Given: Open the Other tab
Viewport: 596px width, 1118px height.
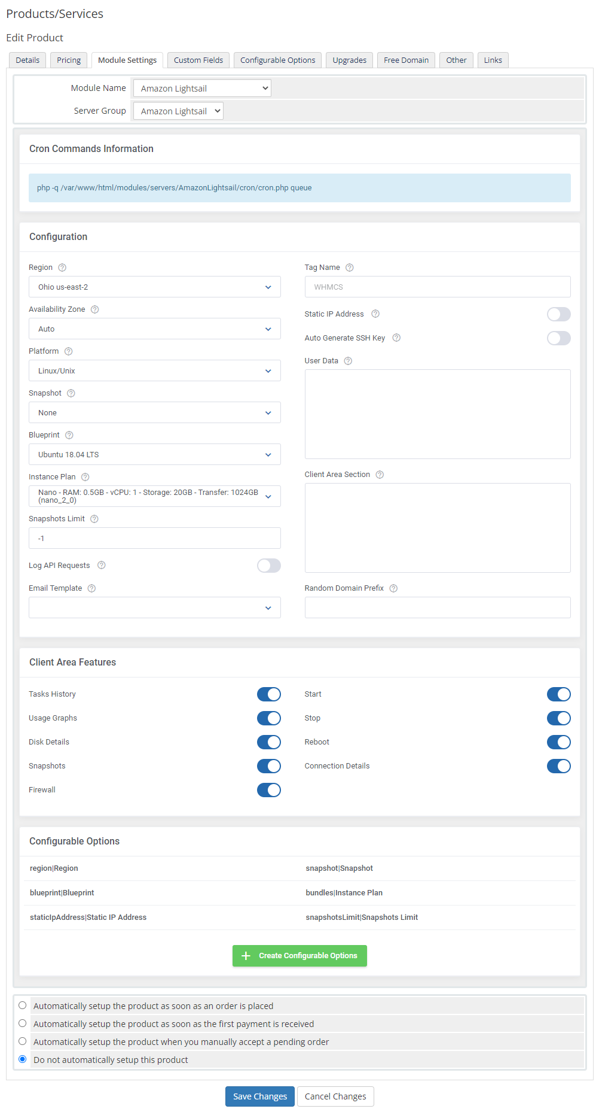Looking at the screenshot, I should (x=456, y=60).
